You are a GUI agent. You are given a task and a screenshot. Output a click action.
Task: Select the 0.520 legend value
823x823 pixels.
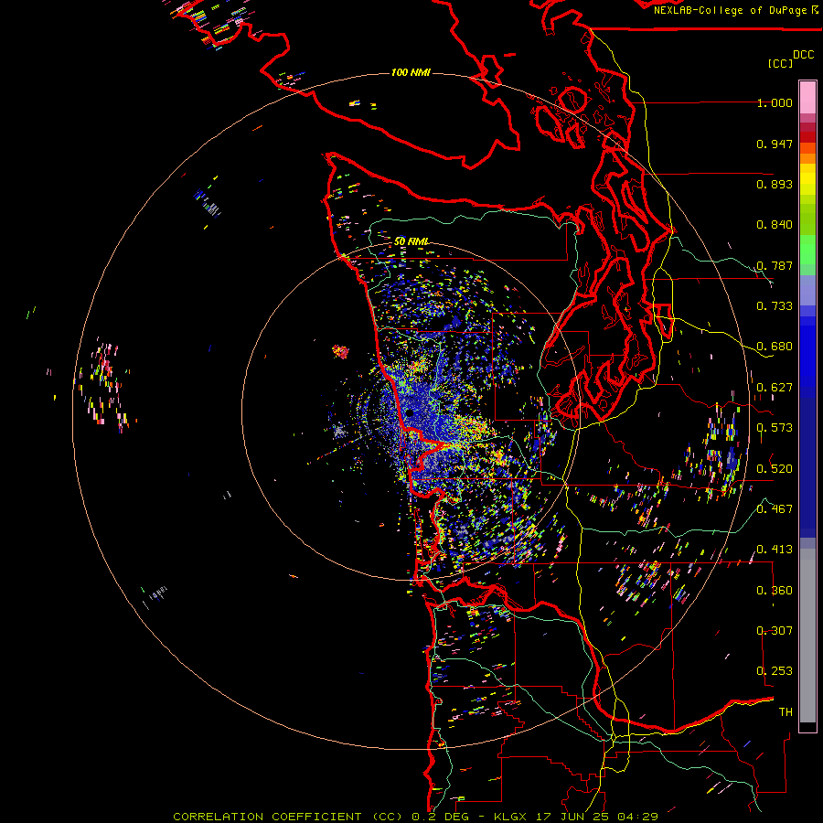click(775, 468)
